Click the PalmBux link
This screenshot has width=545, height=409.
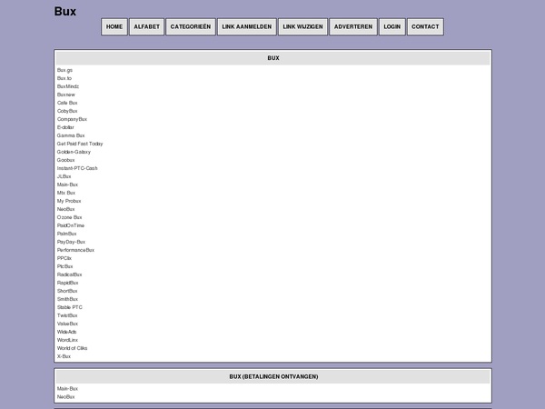point(66,234)
